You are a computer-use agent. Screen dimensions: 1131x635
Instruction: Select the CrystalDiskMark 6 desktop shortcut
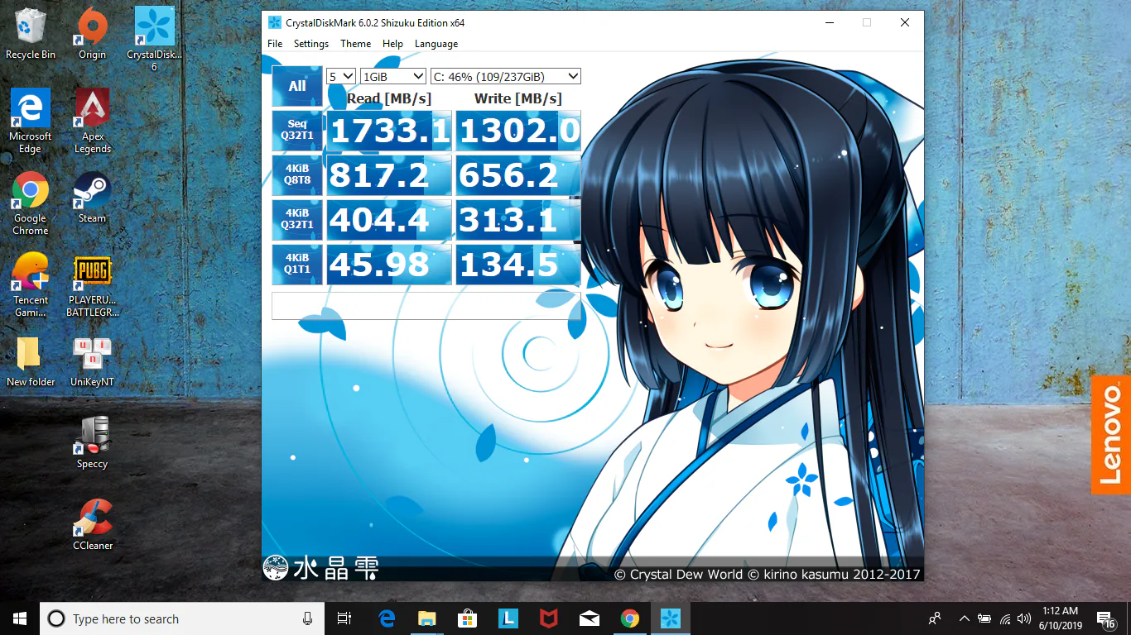pos(154,39)
